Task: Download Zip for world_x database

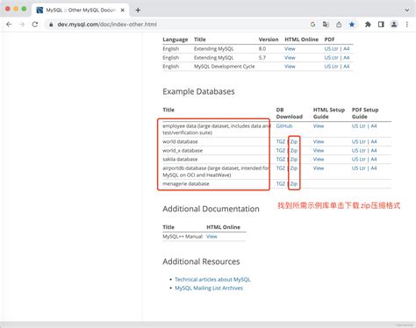Action: pyautogui.click(x=294, y=151)
